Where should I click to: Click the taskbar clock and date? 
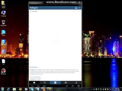coord(117,89)
